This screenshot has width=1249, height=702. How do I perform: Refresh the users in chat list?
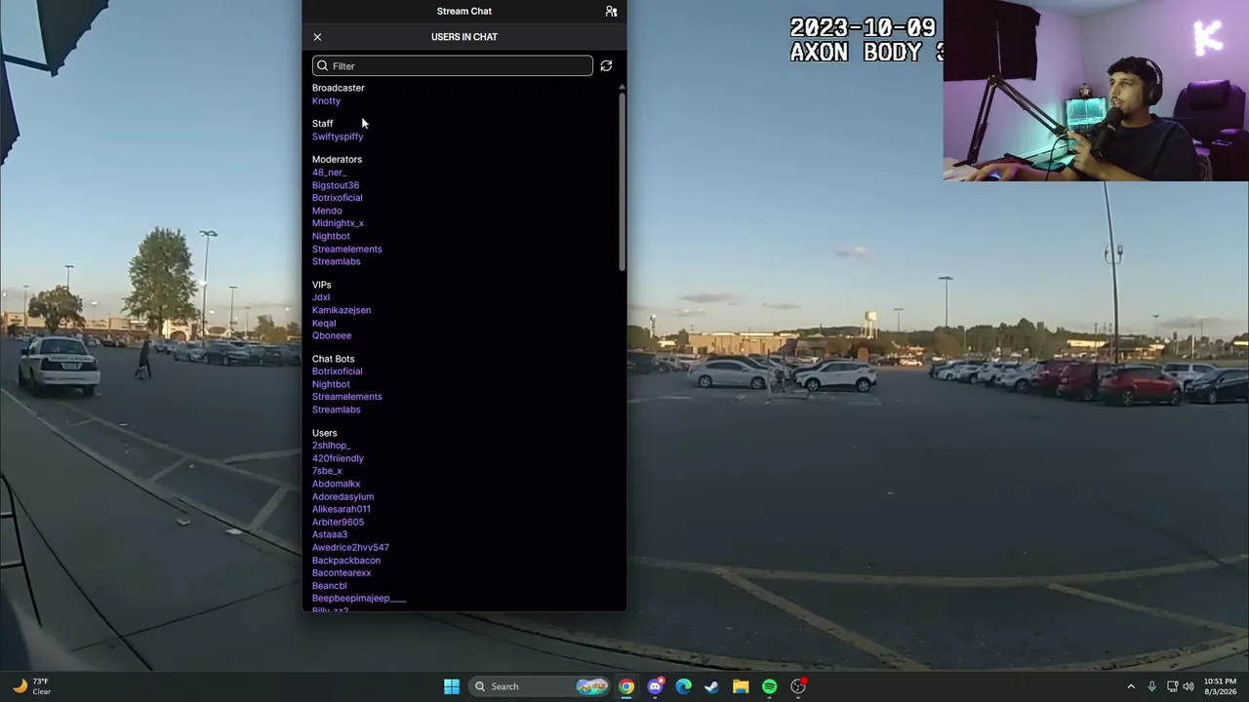[x=606, y=66]
